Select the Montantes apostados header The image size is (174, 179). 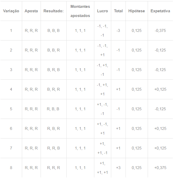tap(80, 11)
